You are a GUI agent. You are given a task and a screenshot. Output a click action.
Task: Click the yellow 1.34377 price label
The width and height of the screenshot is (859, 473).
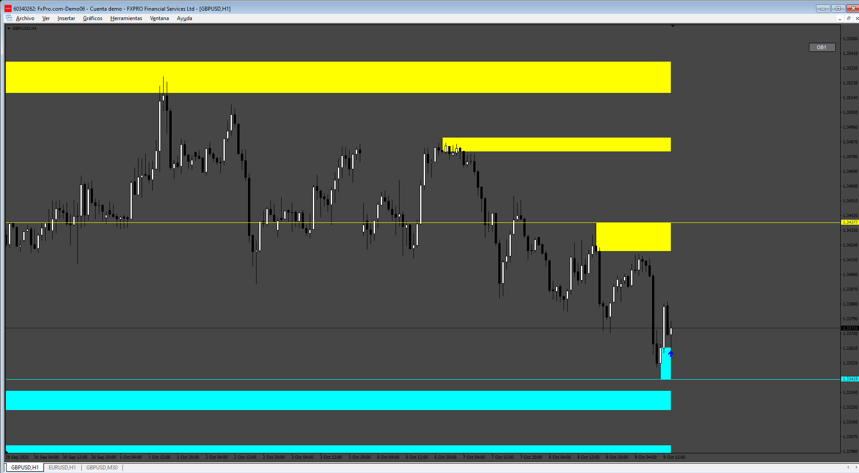pos(850,222)
